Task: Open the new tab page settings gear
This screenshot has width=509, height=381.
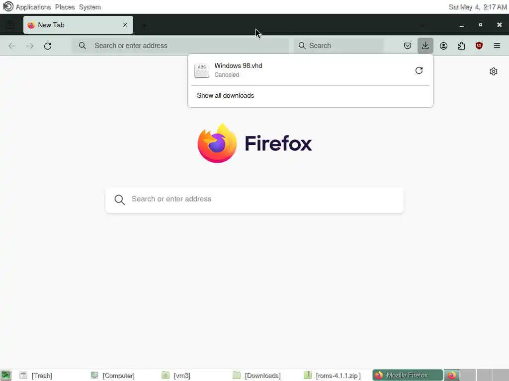Action: point(494,71)
